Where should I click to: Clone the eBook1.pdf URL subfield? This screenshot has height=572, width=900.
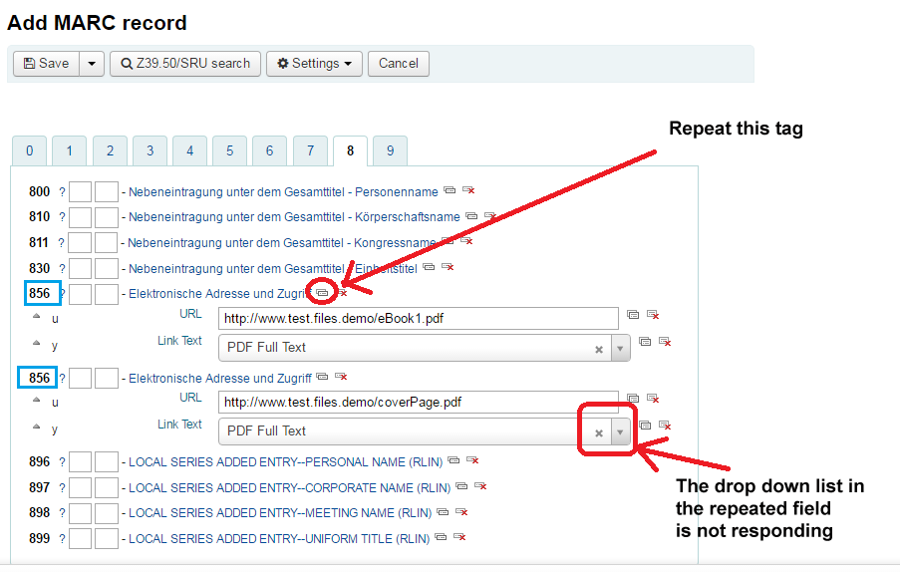coord(633,314)
